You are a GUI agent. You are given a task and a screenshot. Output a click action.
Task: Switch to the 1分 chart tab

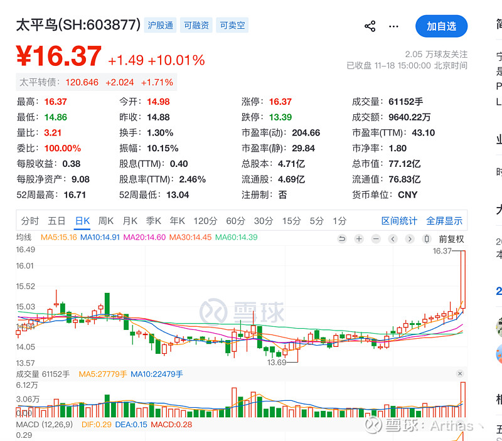point(339,221)
